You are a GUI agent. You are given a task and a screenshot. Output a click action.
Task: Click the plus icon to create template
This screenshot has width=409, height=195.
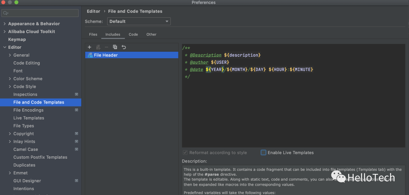[89, 47]
